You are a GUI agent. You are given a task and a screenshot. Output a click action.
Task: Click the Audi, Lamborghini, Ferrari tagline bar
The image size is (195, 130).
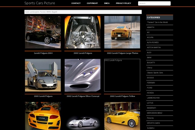pos(83,12)
